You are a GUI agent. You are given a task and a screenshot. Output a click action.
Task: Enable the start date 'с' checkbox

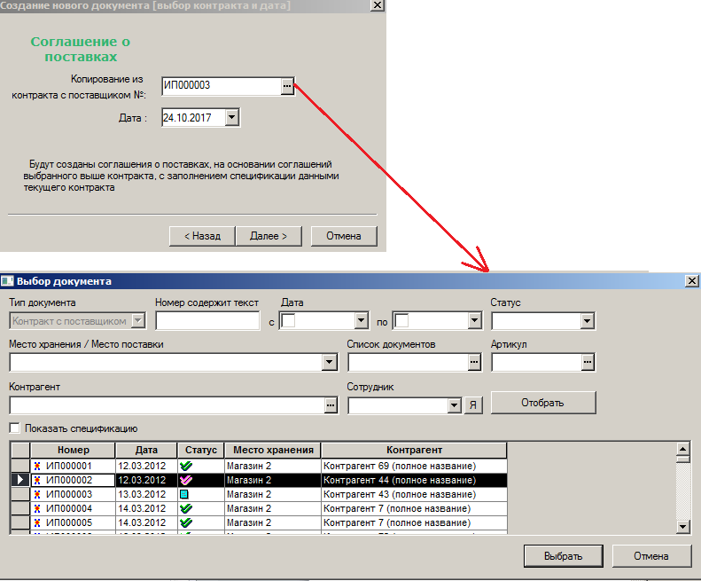pyautogui.click(x=288, y=321)
